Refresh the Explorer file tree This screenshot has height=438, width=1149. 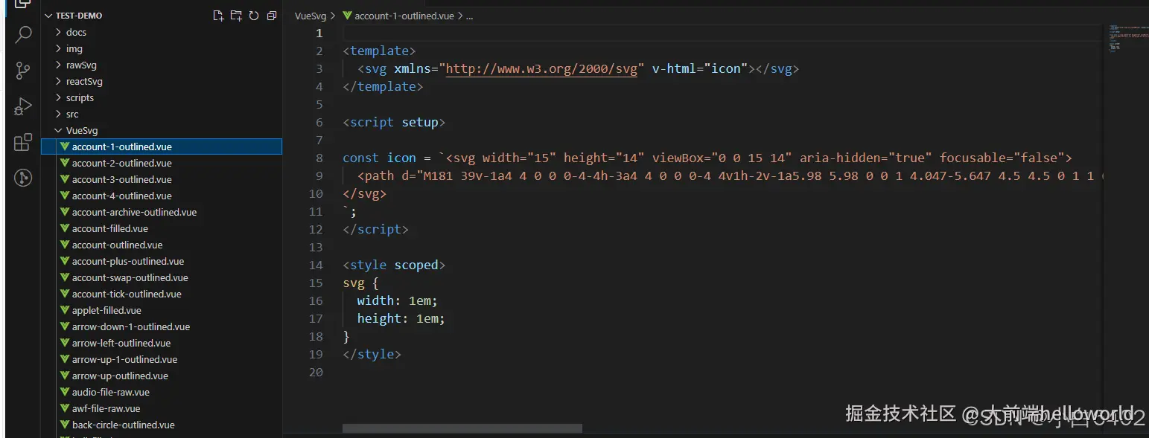pos(254,16)
